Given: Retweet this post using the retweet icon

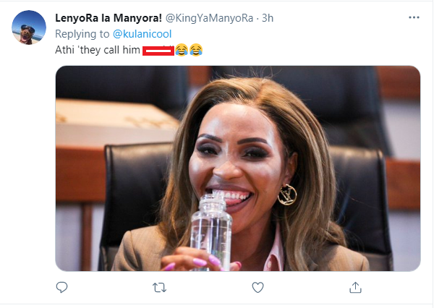Looking at the screenshot, I should point(160,287).
